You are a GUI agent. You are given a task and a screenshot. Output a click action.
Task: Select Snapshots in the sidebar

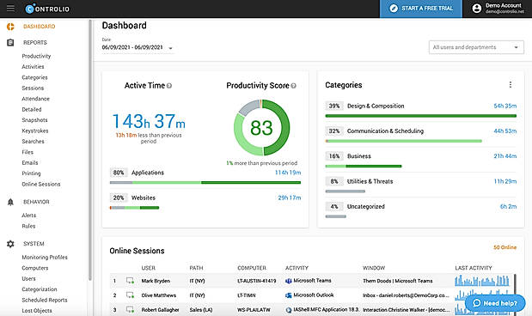pyautogui.click(x=34, y=120)
